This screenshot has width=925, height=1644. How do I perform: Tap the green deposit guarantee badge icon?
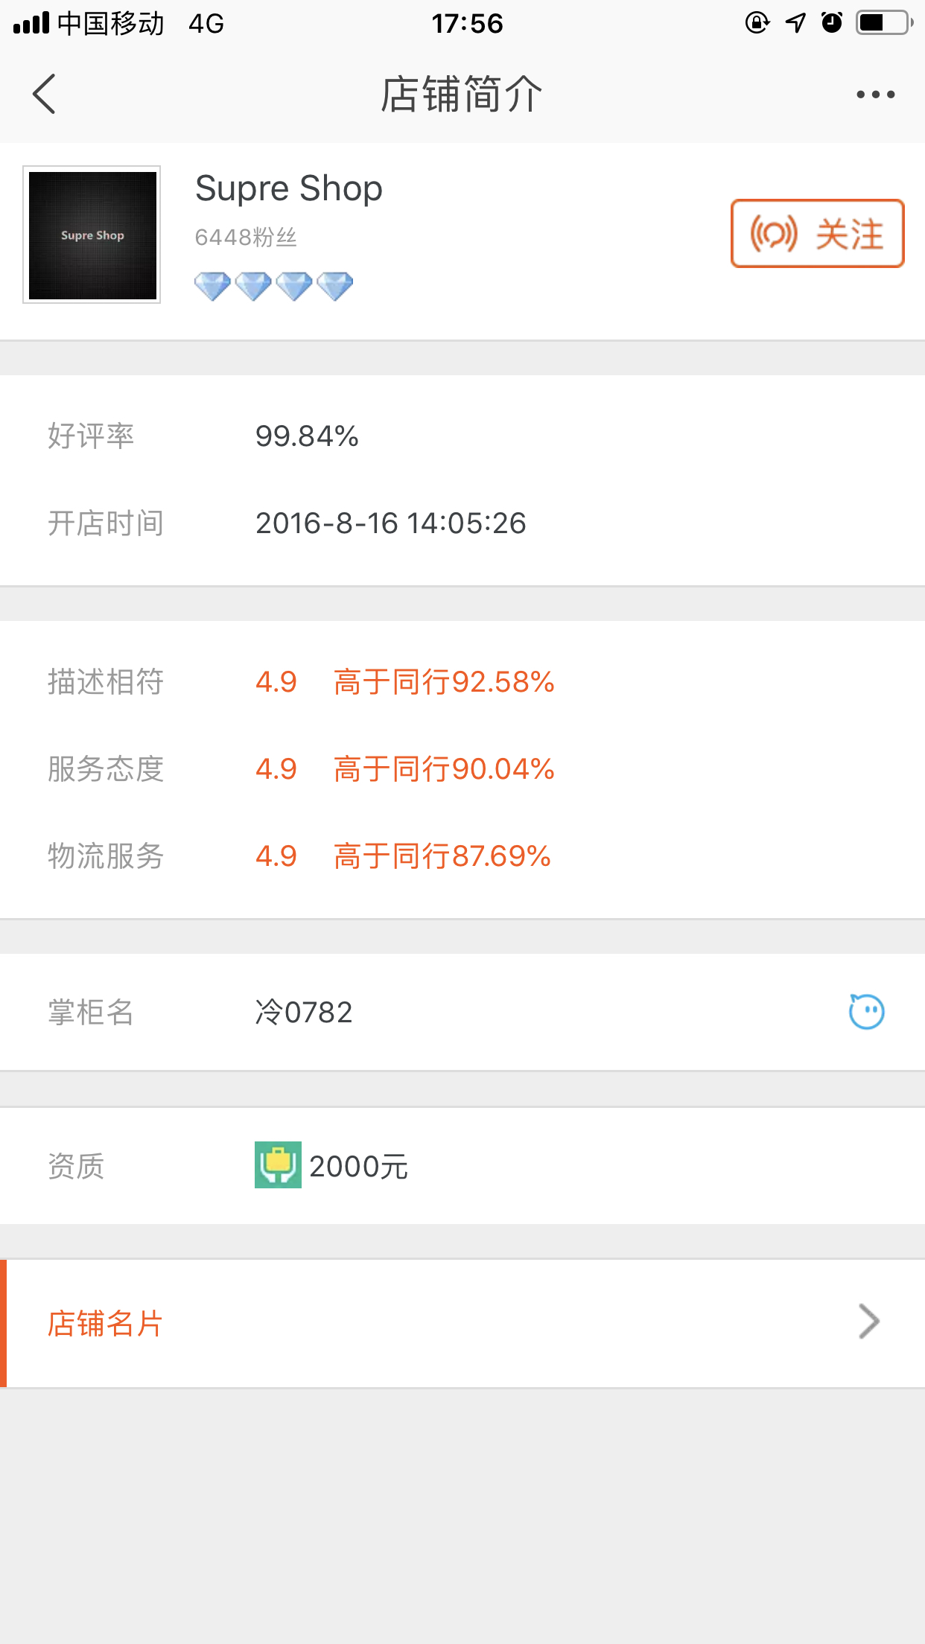[x=278, y=1165]
